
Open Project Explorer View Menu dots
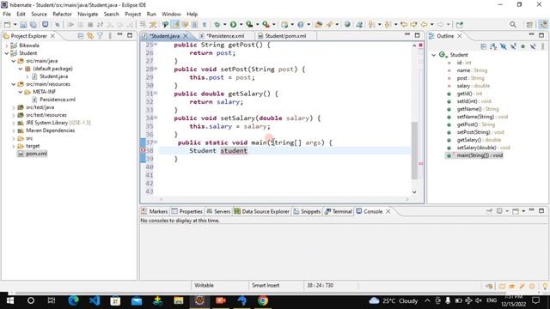click(x=110, y=36)
